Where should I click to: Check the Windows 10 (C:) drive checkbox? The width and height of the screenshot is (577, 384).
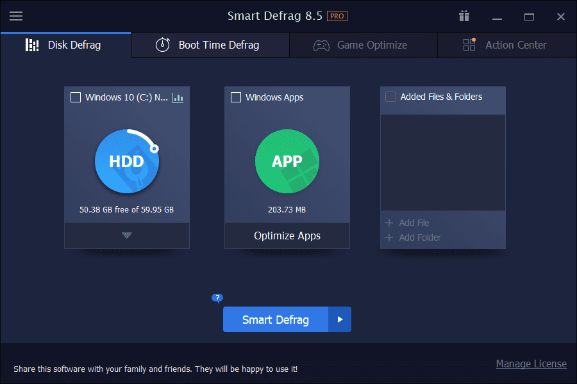pos(76,97)
